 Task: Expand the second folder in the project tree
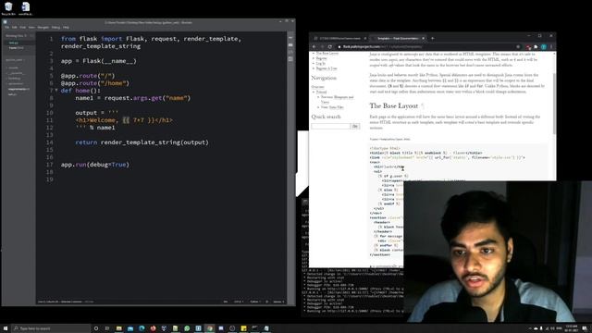[16, 73]
